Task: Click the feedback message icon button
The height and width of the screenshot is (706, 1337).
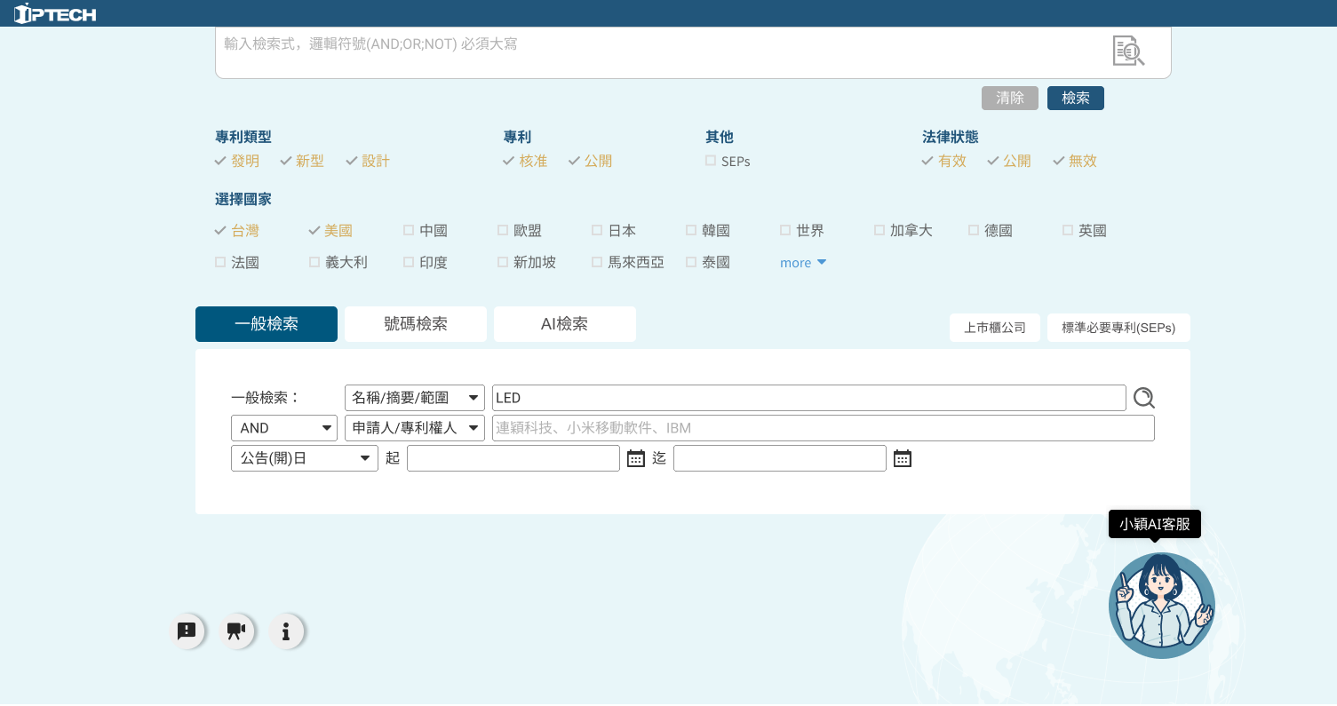Action: click(x=187, y=631)
